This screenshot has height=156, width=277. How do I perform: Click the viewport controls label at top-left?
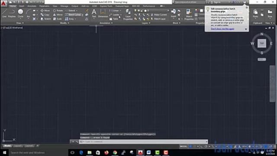coord(13,28)
